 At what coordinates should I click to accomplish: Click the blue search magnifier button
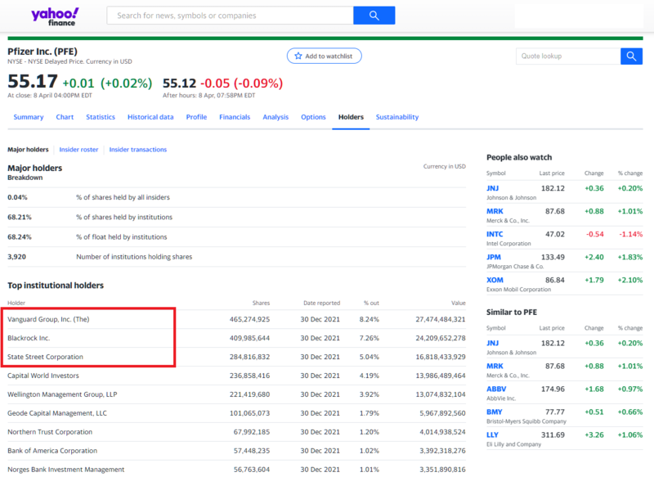(x=374, y=15)
